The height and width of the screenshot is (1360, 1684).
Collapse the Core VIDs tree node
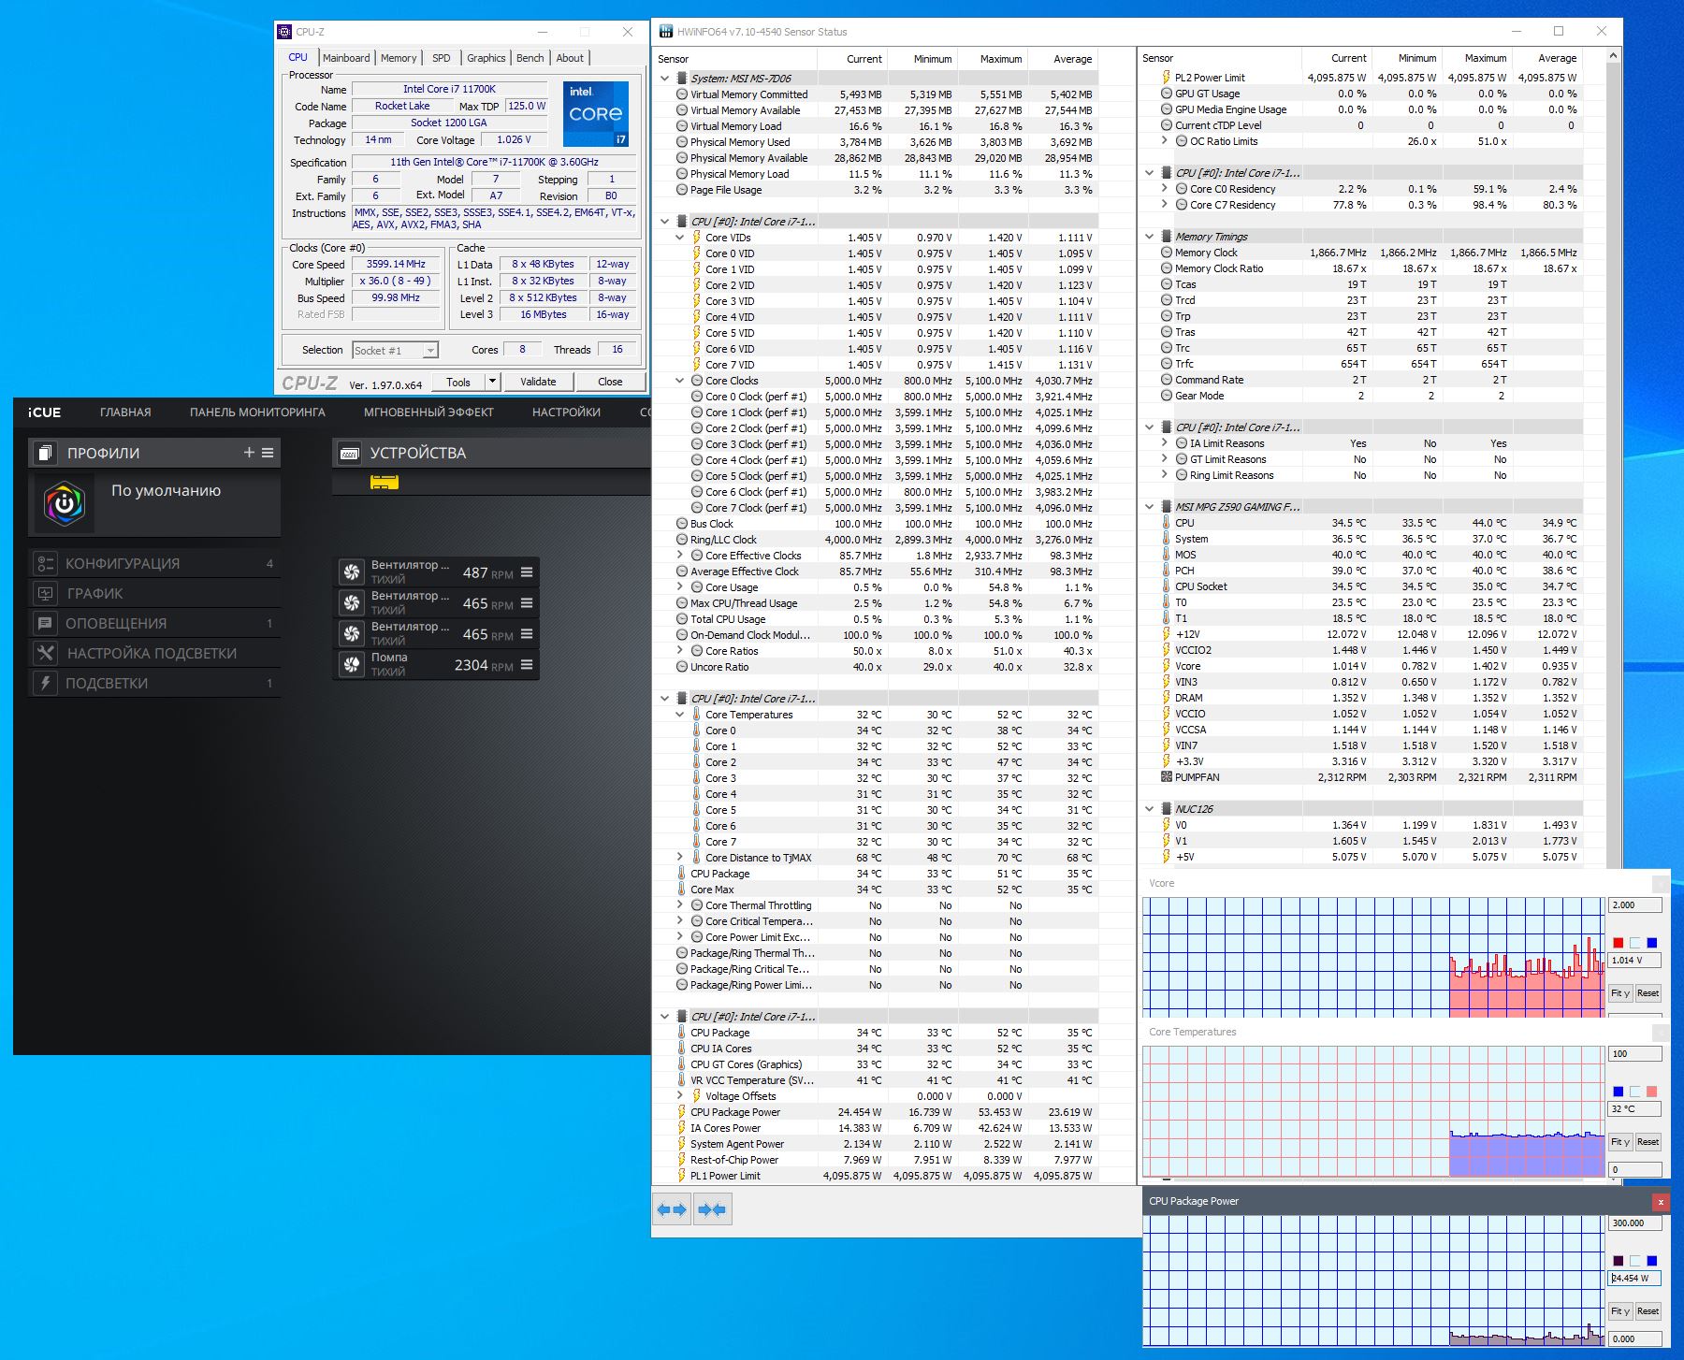pos(680,238)
